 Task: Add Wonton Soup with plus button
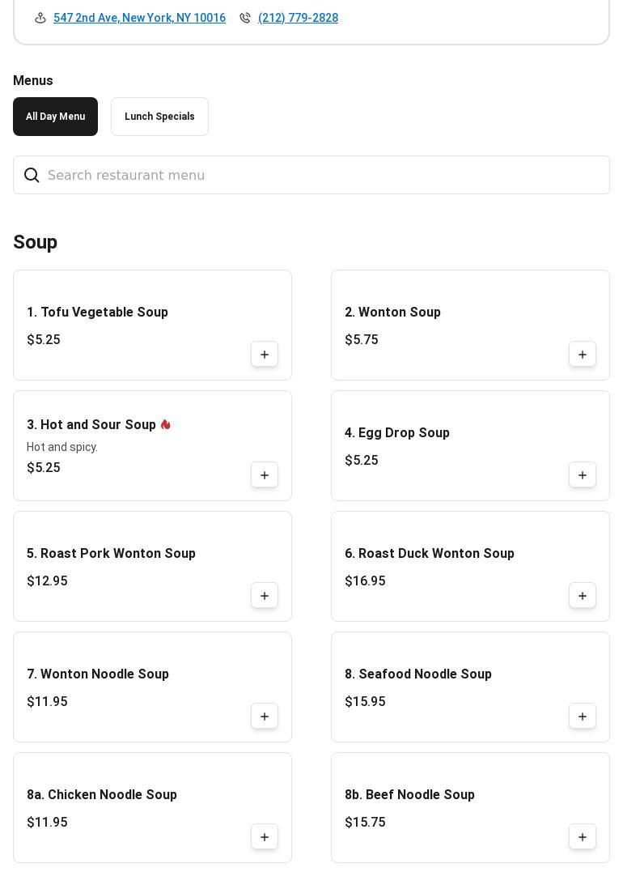(583, 355)
